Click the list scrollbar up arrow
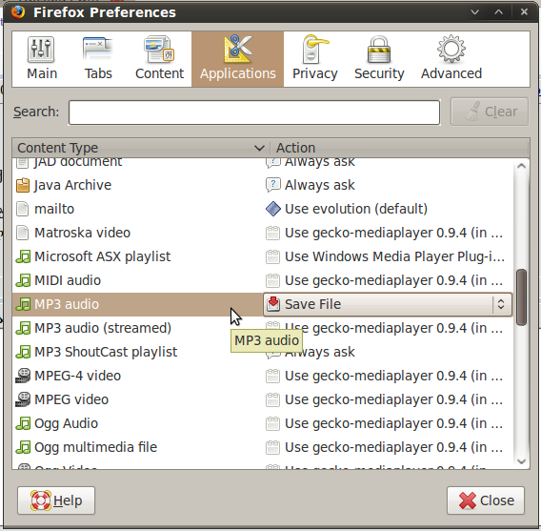541x531 pixels. click(x=521, y=166)
